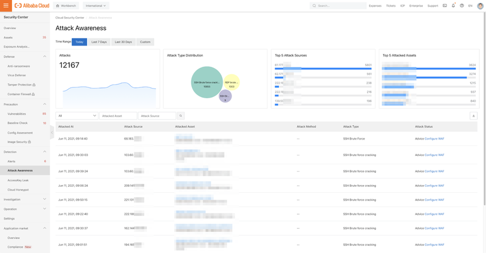Click the user profile avatar
Image resolution: width=486 pixels, height=253 pixels.
click(480, 5)
